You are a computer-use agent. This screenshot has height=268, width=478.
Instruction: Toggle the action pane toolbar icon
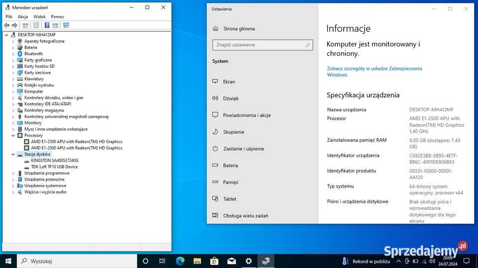[x=55, y=25]
